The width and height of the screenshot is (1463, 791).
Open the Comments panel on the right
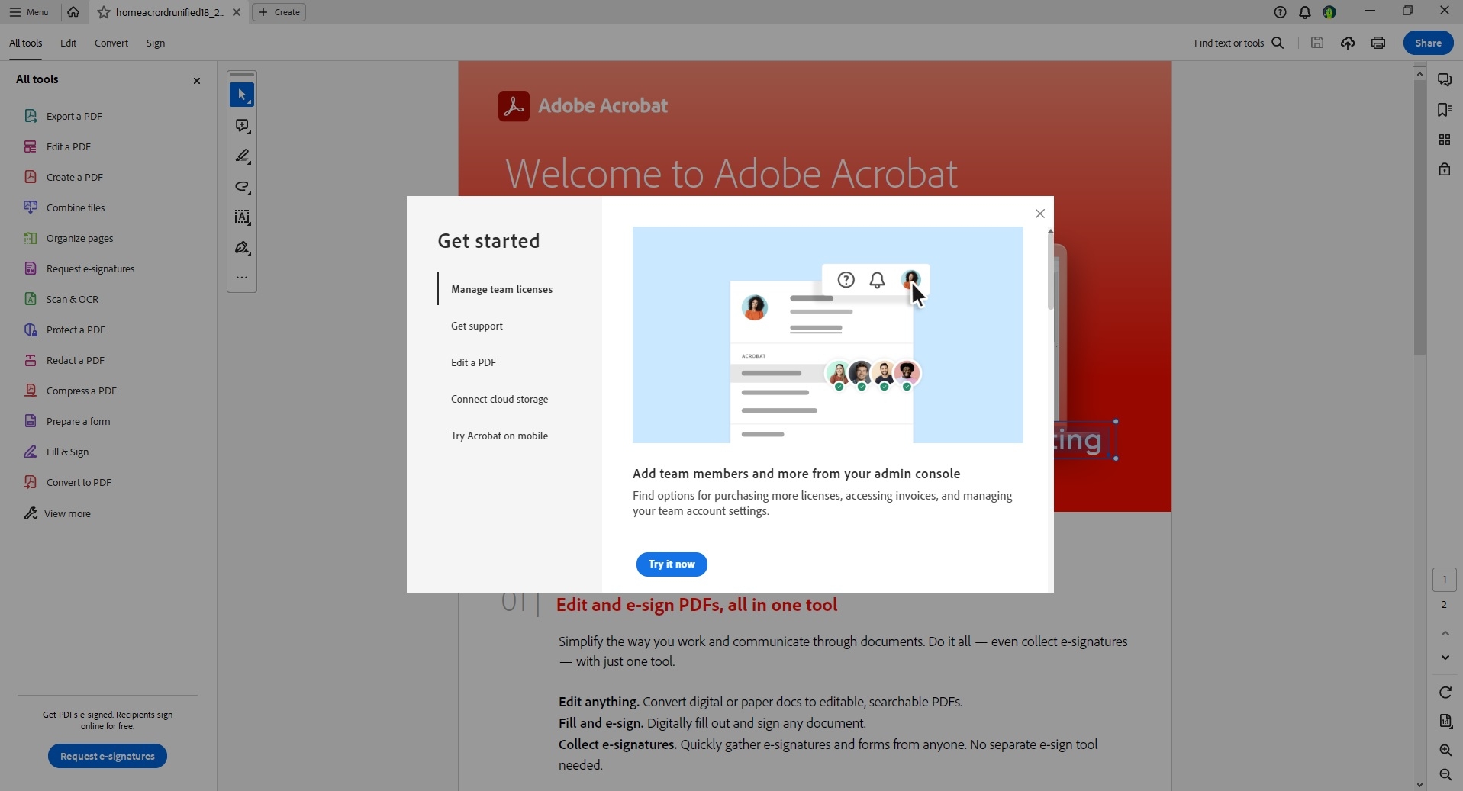1445,79
